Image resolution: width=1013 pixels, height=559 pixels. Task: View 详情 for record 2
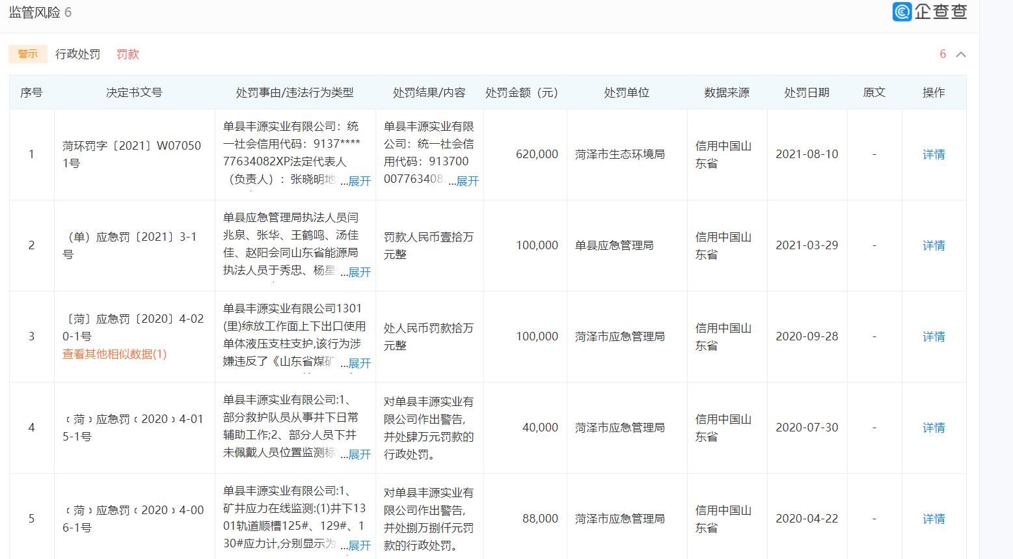[x=934, y=245]
